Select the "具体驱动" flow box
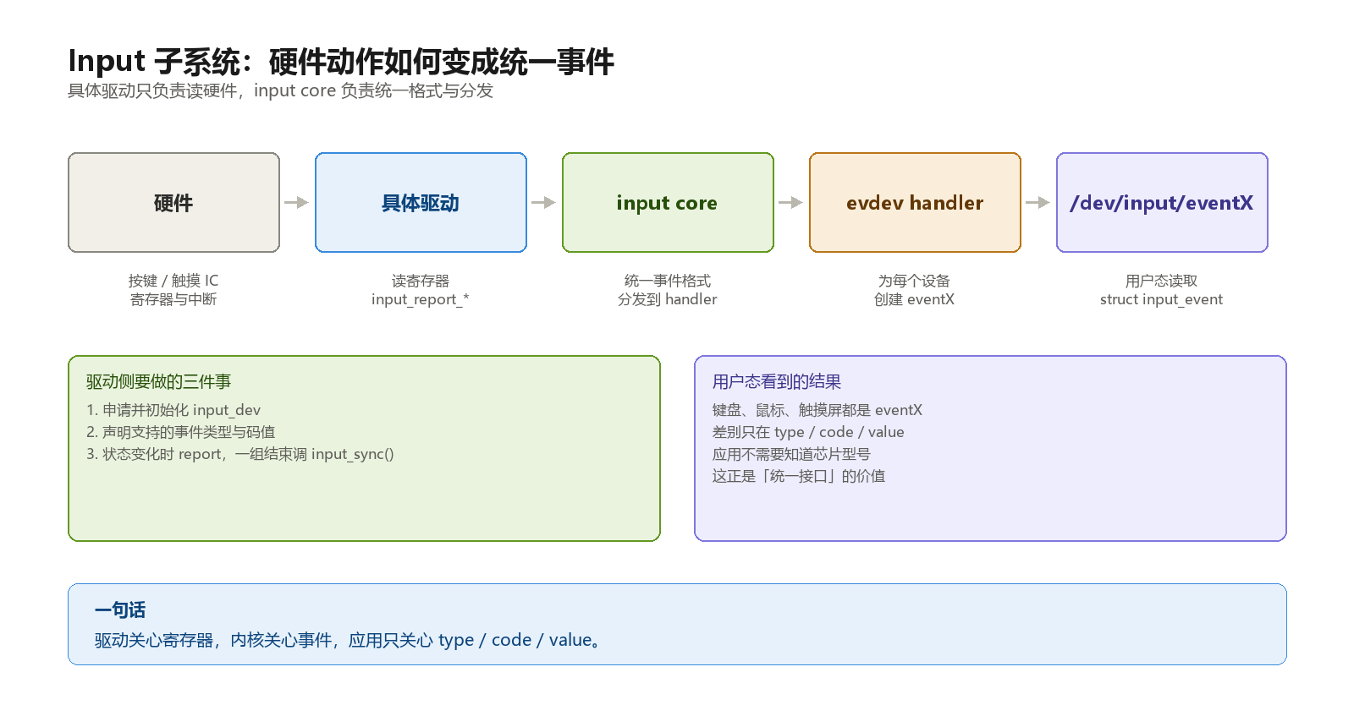 [x=421, y=203]
